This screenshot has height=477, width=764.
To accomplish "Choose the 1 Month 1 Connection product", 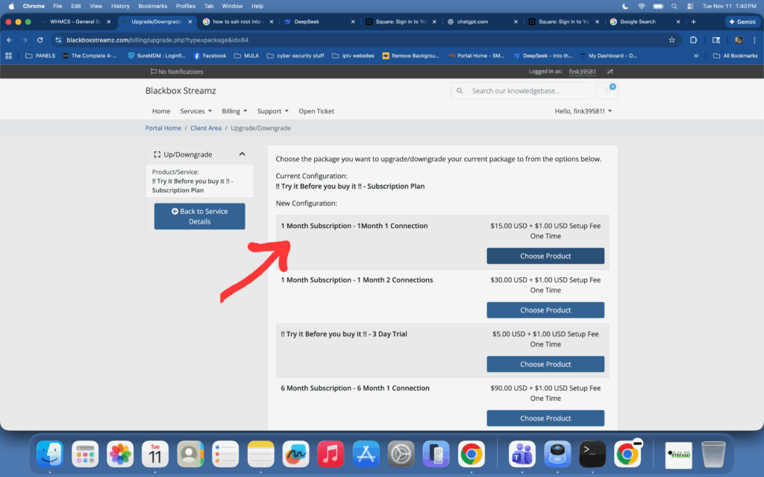I will 545,256.
